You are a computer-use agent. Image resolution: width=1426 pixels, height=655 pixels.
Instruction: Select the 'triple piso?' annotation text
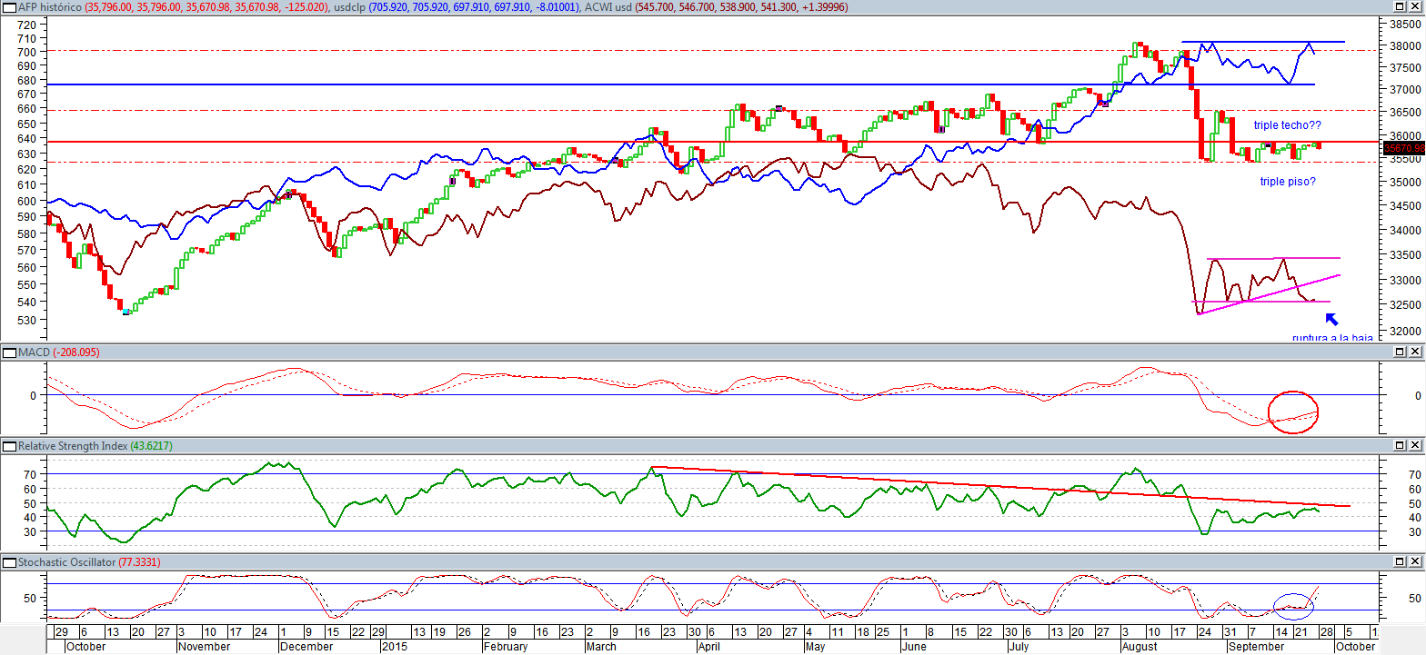1287,182
